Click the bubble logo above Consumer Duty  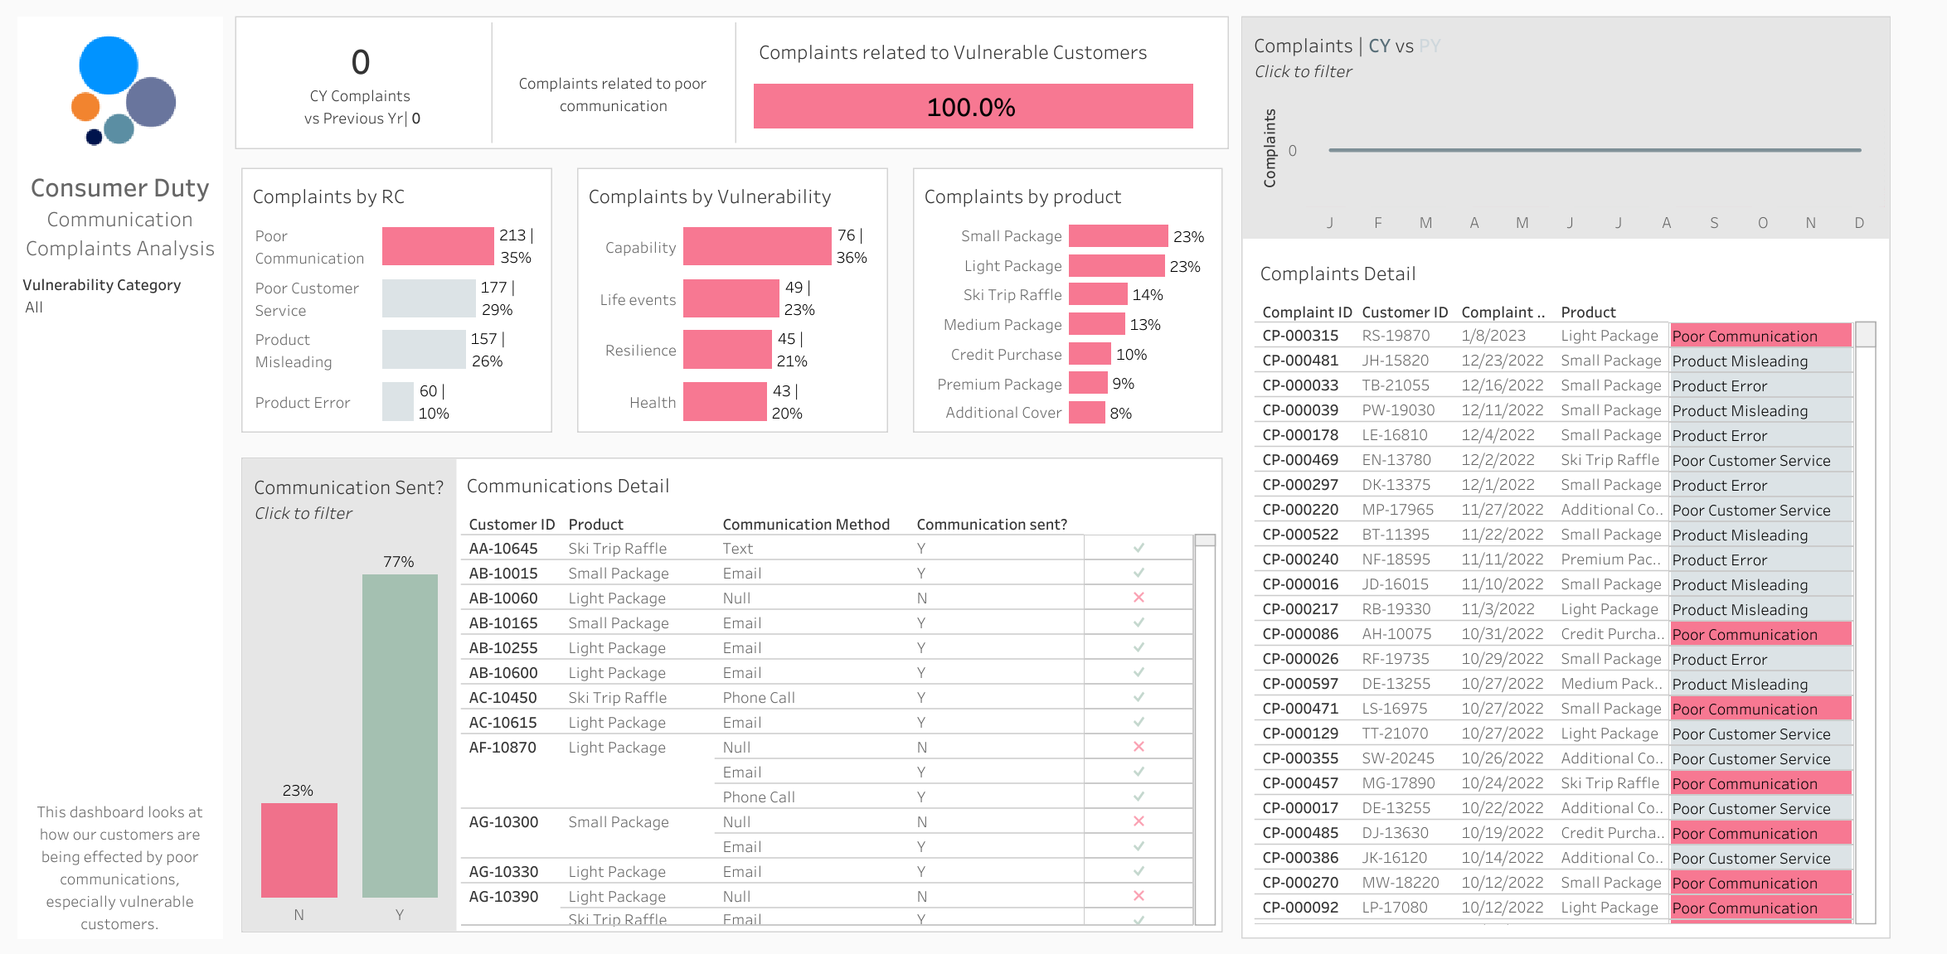tap(123, 90)
